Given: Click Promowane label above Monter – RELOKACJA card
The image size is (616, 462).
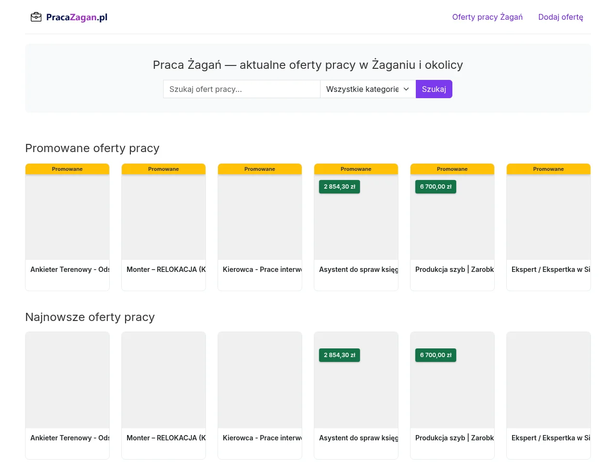Looking at the screenshot, I should tap(164, 169).
